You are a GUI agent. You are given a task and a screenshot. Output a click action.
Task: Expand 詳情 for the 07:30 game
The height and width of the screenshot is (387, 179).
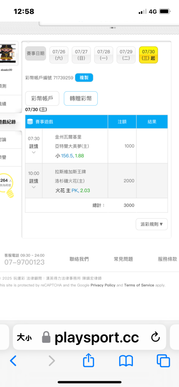(x=34, y=146)
